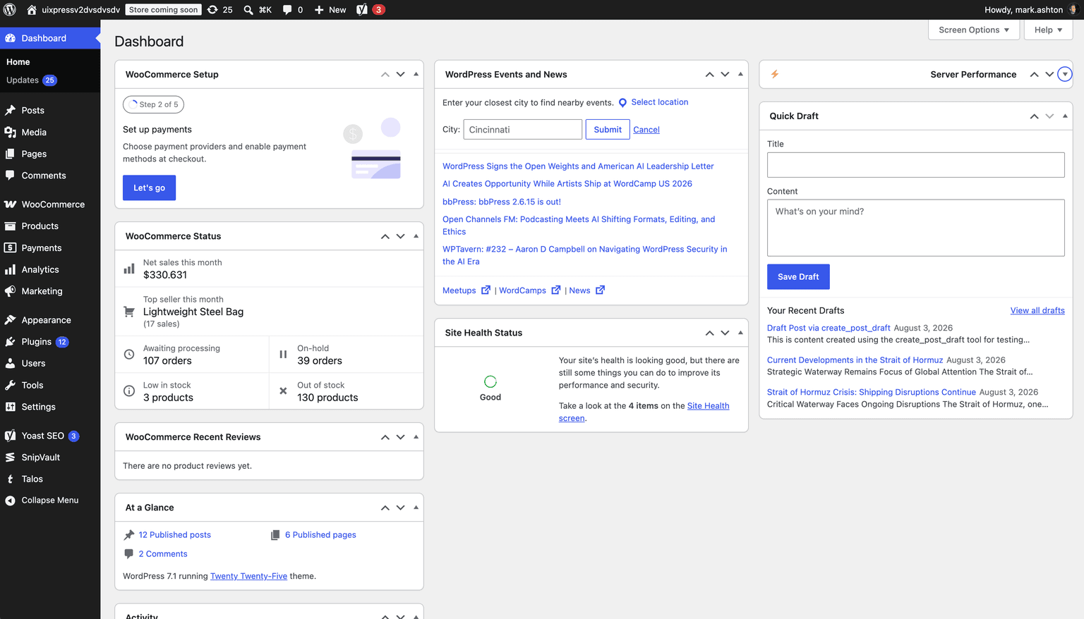Click the home icon for site name
Viewport: 1084px width, 619px height.
[x=32, y=10]
